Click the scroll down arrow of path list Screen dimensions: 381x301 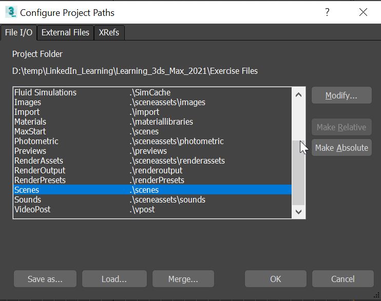tap(298, 212)
